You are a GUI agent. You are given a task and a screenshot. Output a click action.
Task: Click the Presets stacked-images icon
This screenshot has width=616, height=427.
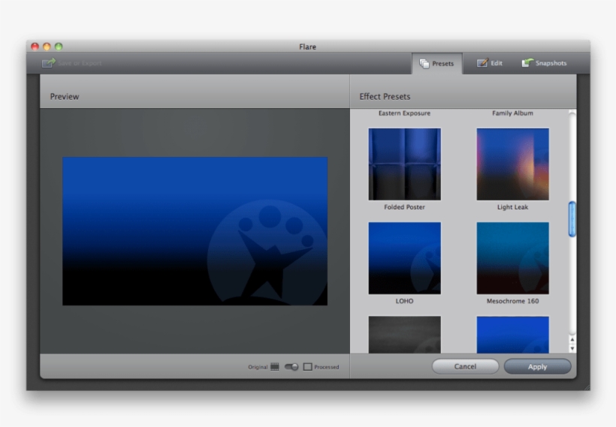tap(424, 64)
